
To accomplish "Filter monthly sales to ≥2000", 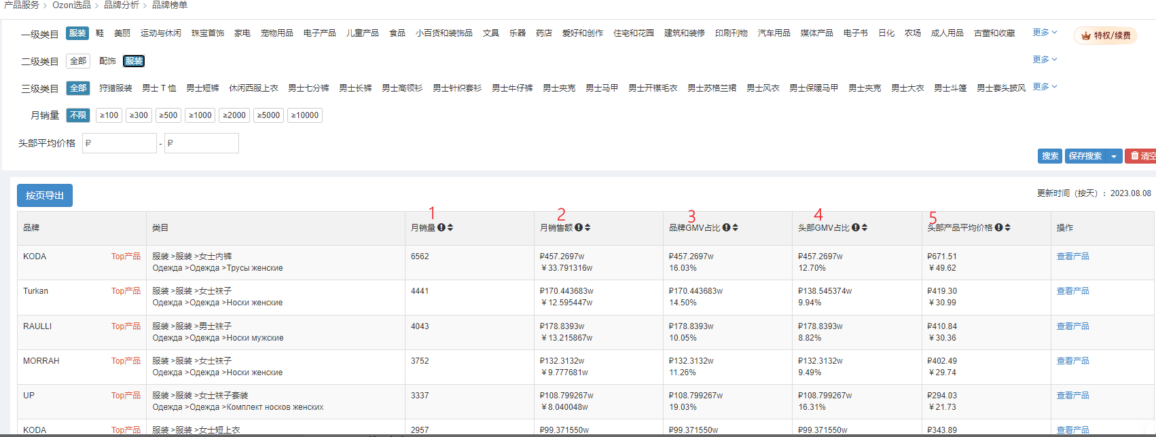I will tap(234, 115).
